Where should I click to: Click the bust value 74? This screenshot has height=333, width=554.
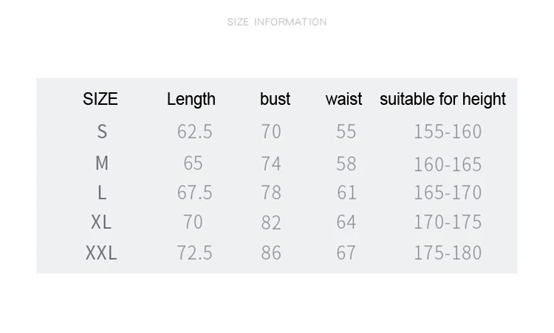[x=271, y=163]
